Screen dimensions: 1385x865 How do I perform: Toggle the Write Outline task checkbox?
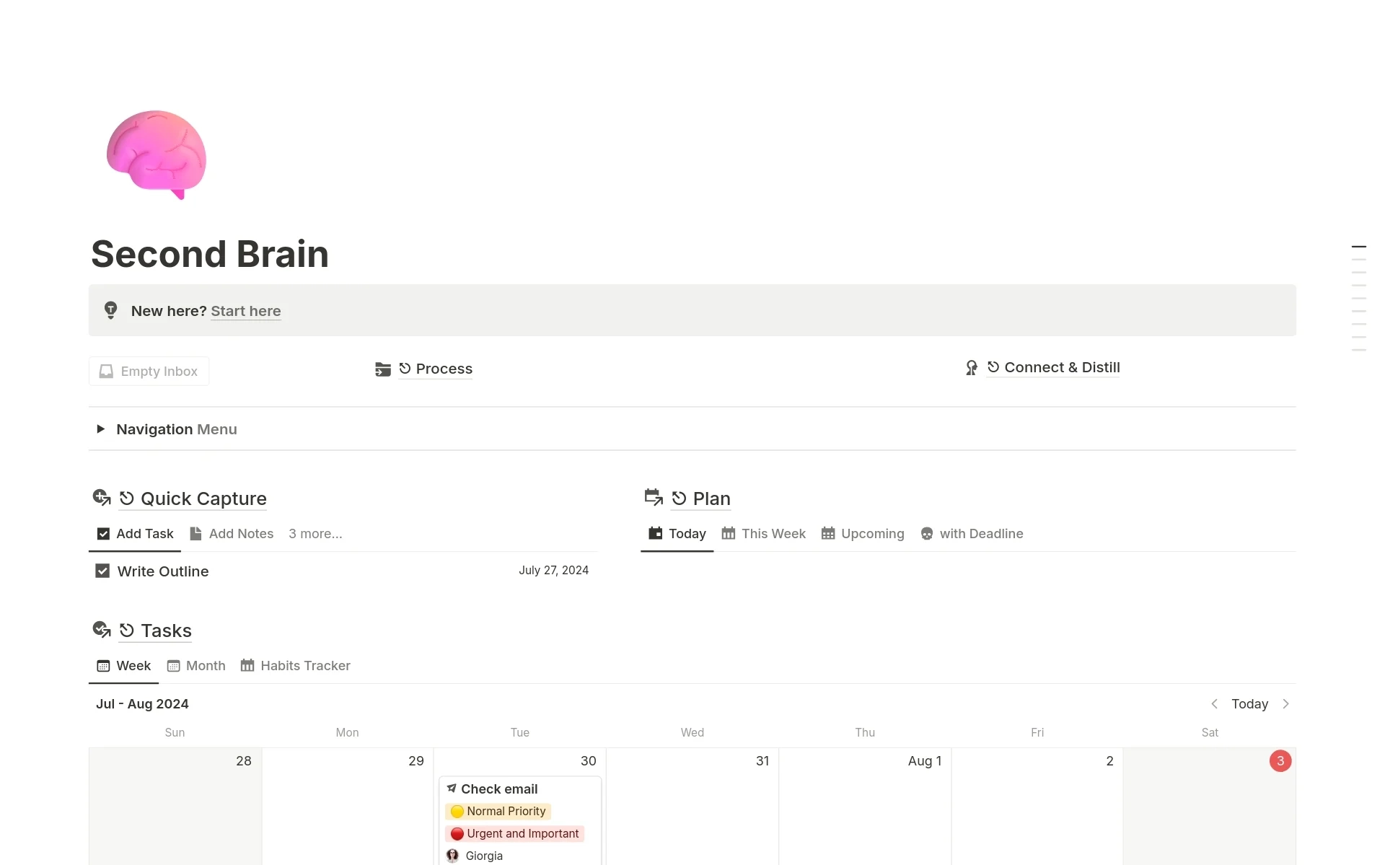[101, 571]
